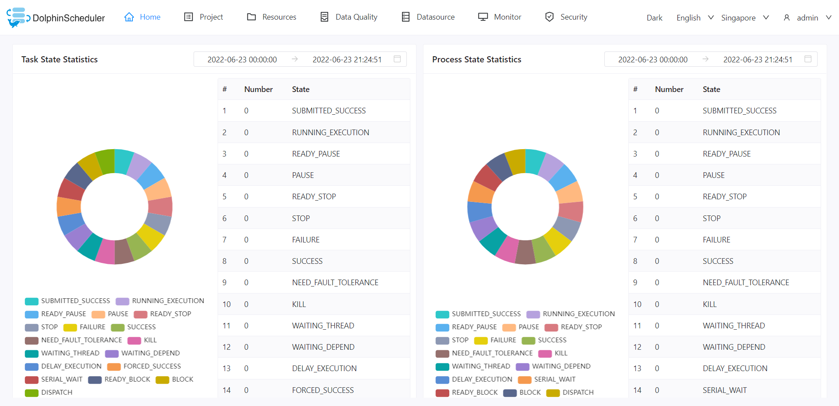The image size is (839, 406).
Task: Click the Data Quality clipboard icon
Action: [324, 17]
